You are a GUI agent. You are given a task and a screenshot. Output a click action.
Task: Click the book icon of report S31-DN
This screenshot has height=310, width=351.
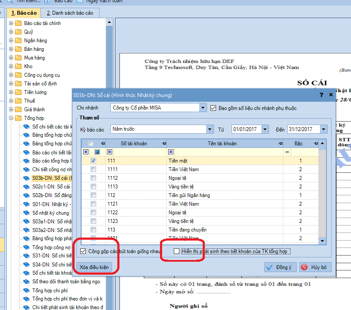pyautogui.click(x=26, y=256)
